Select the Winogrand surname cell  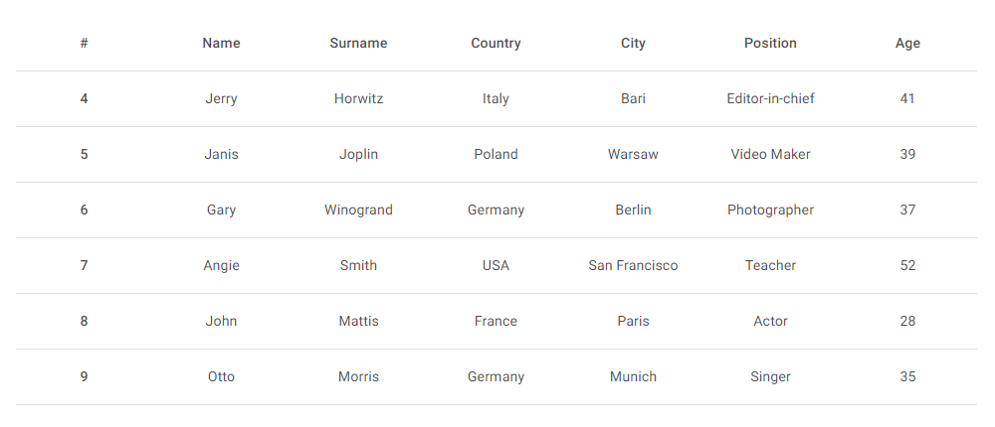(358, 210)
